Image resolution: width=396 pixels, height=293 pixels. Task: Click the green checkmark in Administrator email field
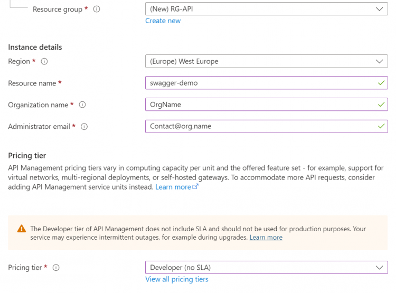[381, 126]
